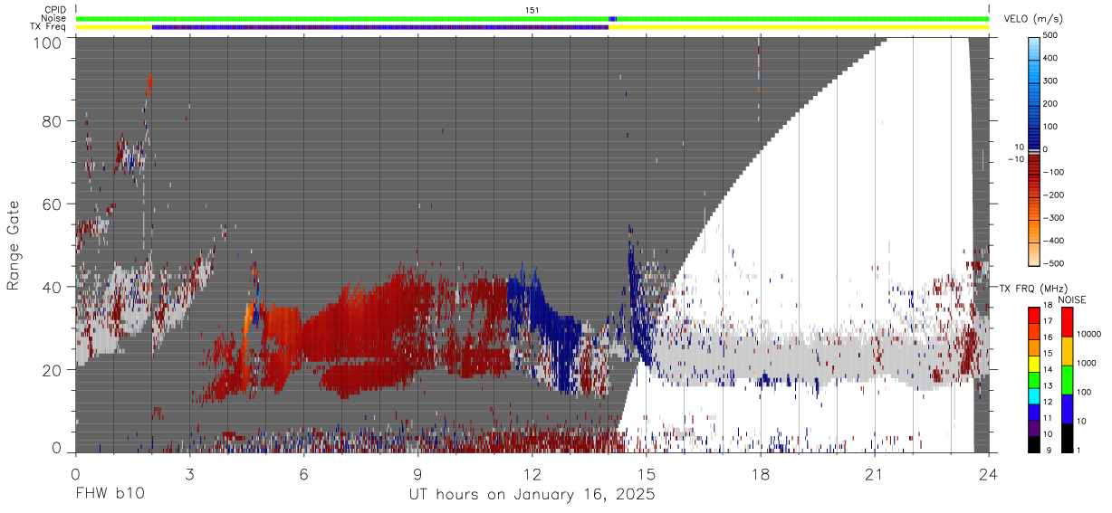Click the VELO (m/s) colorbar title

1033,20
